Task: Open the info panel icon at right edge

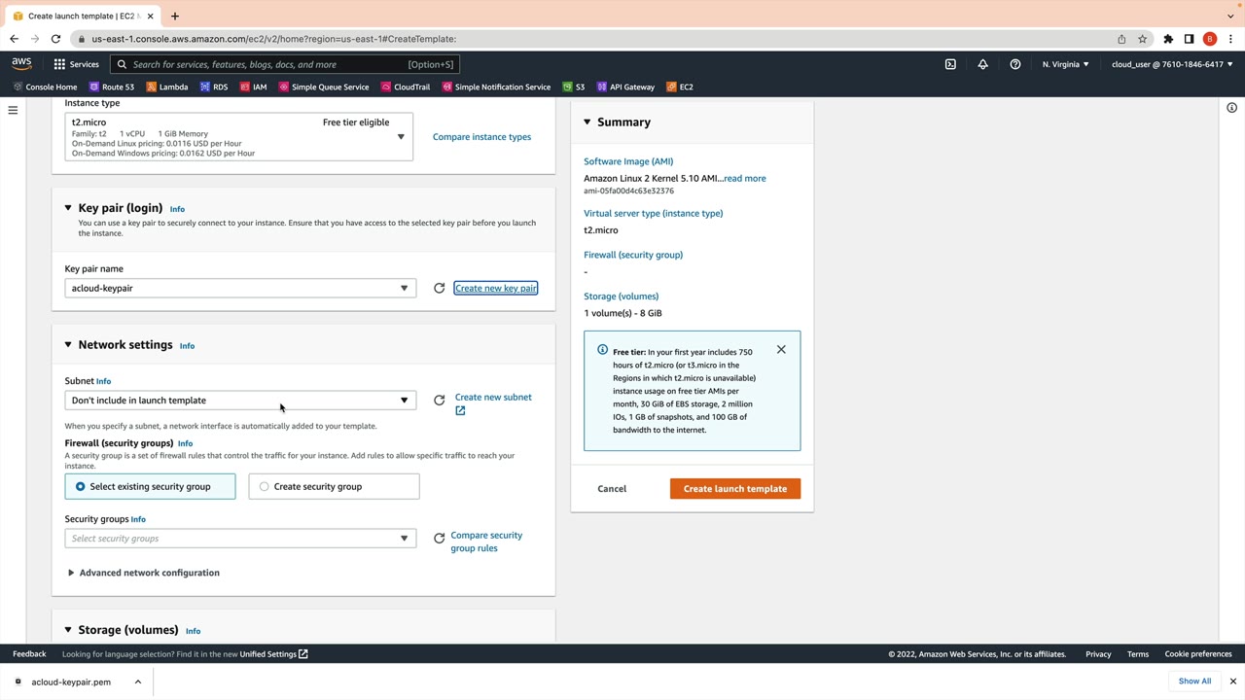Action: click(x=1231, y=108)
